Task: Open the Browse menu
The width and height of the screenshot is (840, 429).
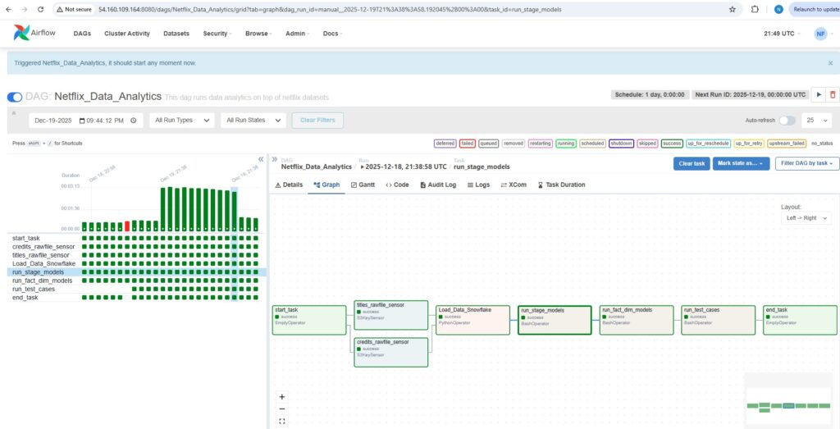Action: [x=258, y=33]
